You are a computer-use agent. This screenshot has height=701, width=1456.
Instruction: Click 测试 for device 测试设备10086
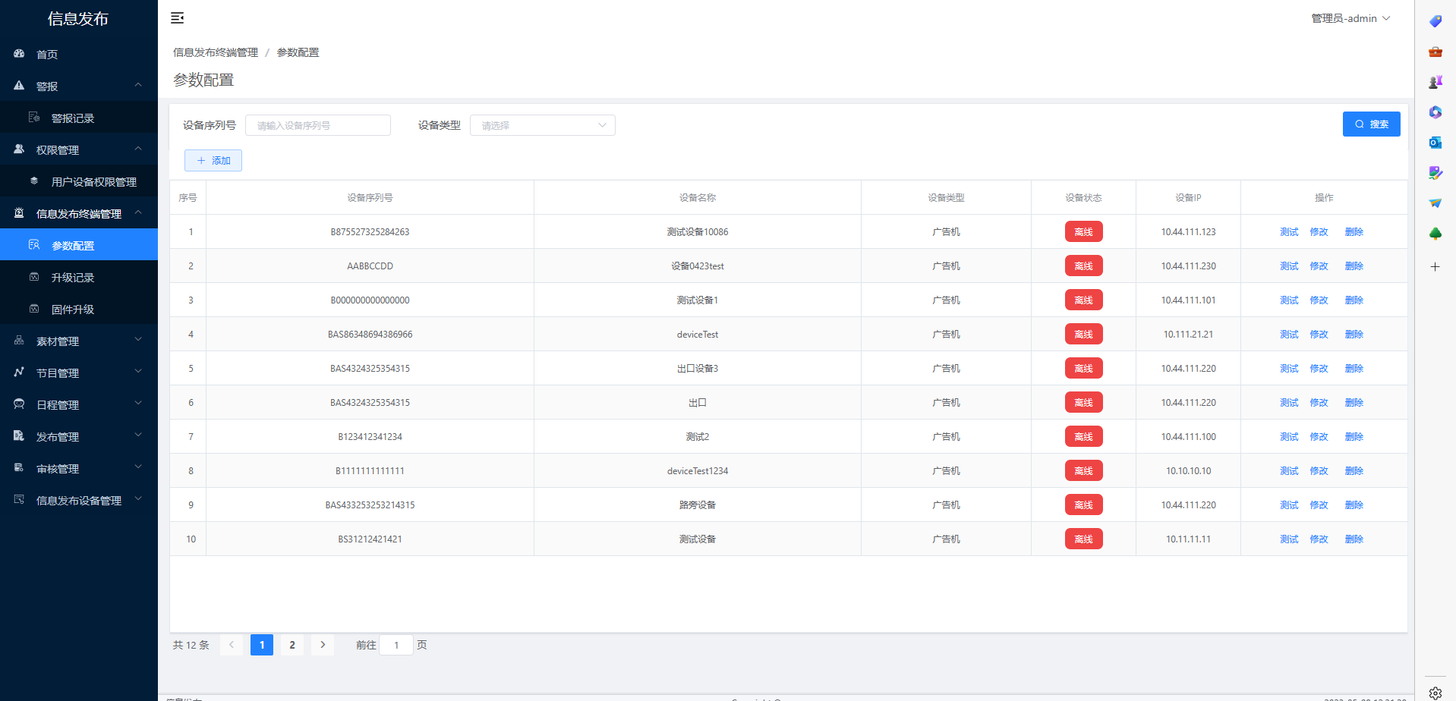[1289, 232]
